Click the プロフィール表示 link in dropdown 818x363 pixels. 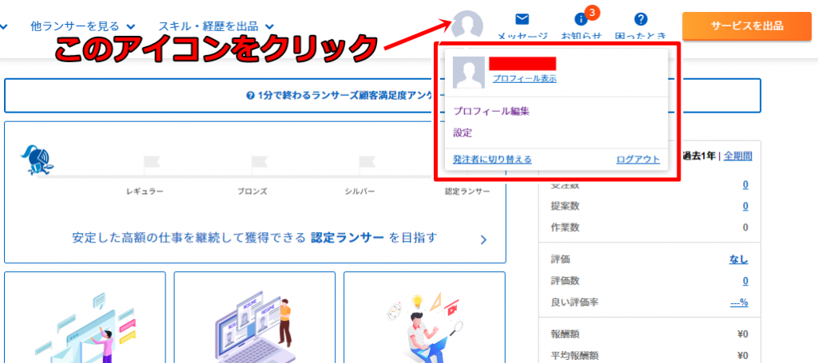click(524, 79)
